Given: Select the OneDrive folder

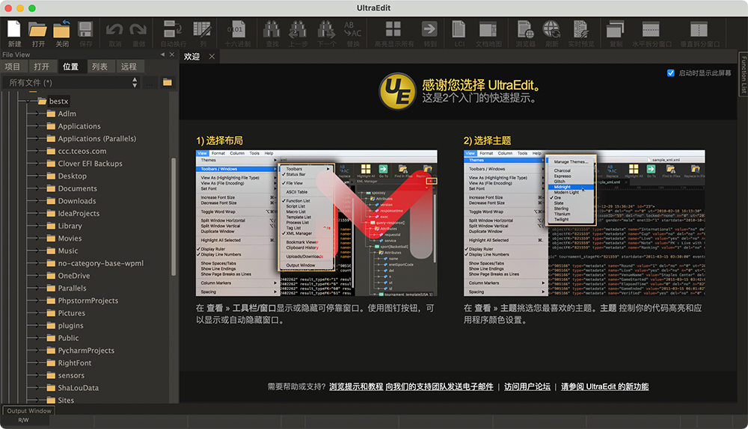Looking at the screenshot, I should click(x=68, y=276).
